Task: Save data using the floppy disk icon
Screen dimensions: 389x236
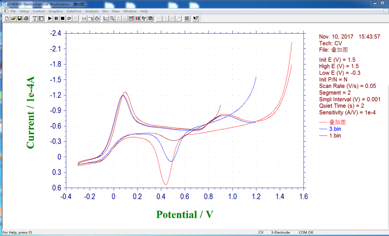Action: pos(20,18)
